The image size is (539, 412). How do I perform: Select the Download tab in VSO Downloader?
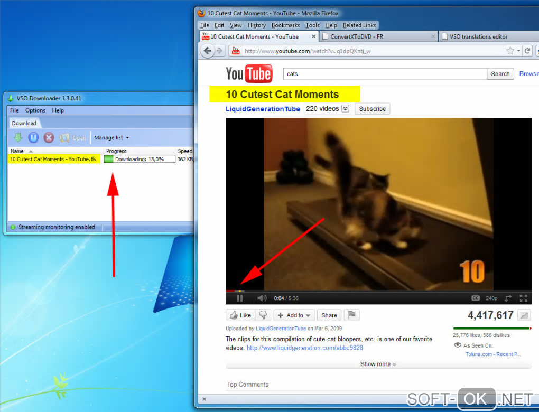coord(24,123)
